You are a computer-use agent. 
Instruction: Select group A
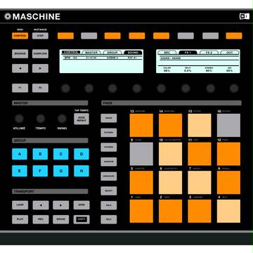point(20,154)
